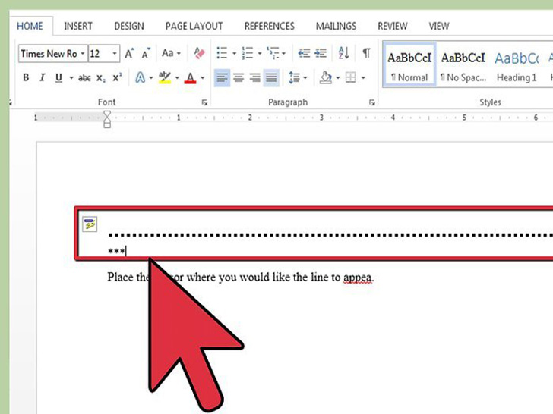Click the first line indent ruler marker

coord(107,114)
